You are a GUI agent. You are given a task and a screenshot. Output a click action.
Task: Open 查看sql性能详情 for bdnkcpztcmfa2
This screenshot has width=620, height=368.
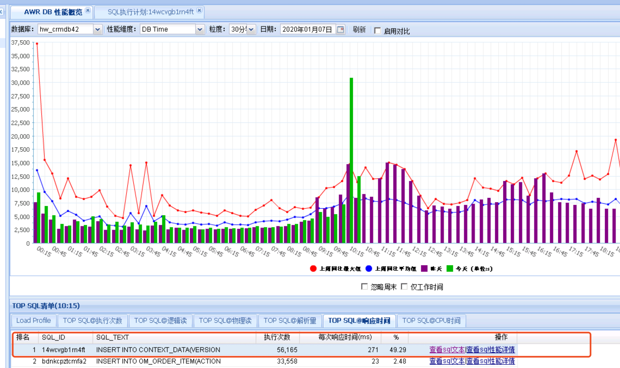(491, 361)
